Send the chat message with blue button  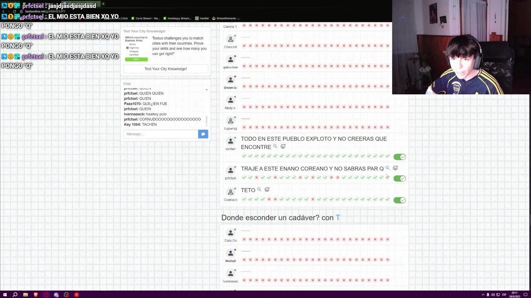pyautogui.click(x=203, y=134)
